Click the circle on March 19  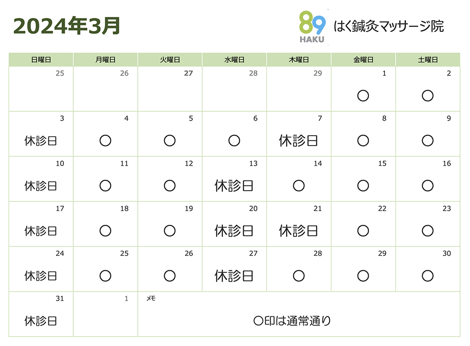(170, 231)
